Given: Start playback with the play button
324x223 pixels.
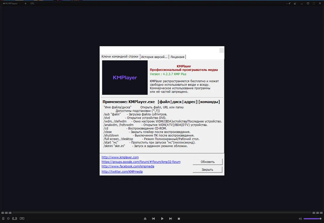Looking at the screenshot, I should click(x=162, y=219).
